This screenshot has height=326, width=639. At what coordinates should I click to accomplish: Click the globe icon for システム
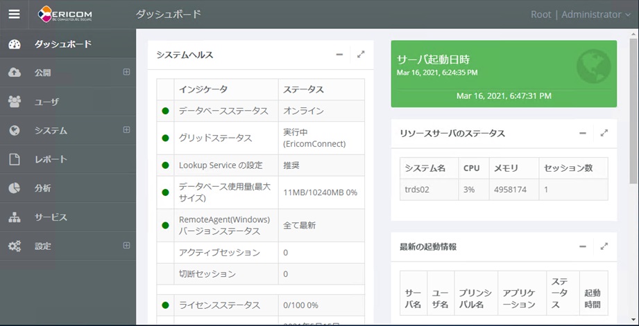click(15, 131)
